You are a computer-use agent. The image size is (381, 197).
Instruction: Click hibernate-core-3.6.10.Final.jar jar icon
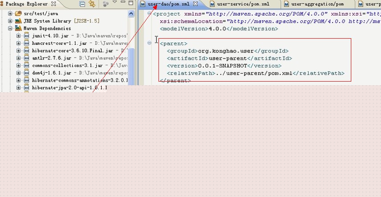click(26, 51)
